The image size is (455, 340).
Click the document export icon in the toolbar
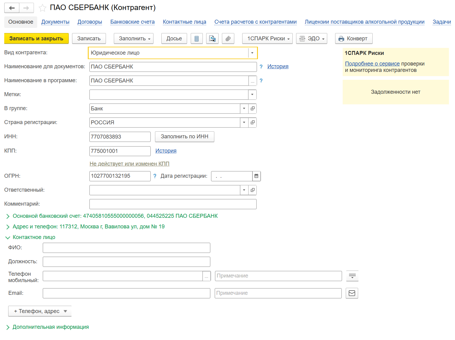click(213, 39)
